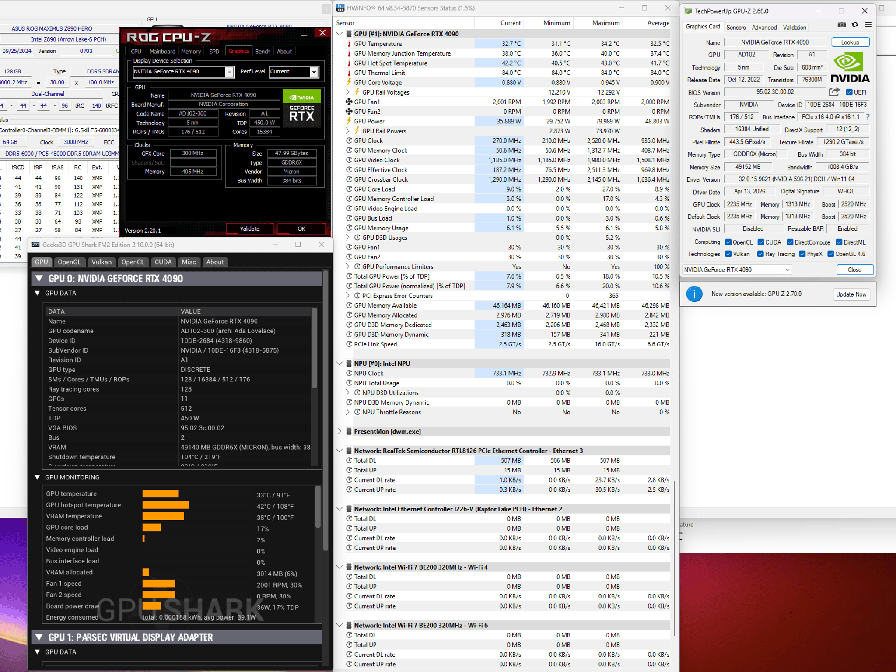Collapse the GPU [#1] NVIDIA GeForce RTX 4090 group
The height and width of the screenshot is (672, 896).
click(339, 34)
